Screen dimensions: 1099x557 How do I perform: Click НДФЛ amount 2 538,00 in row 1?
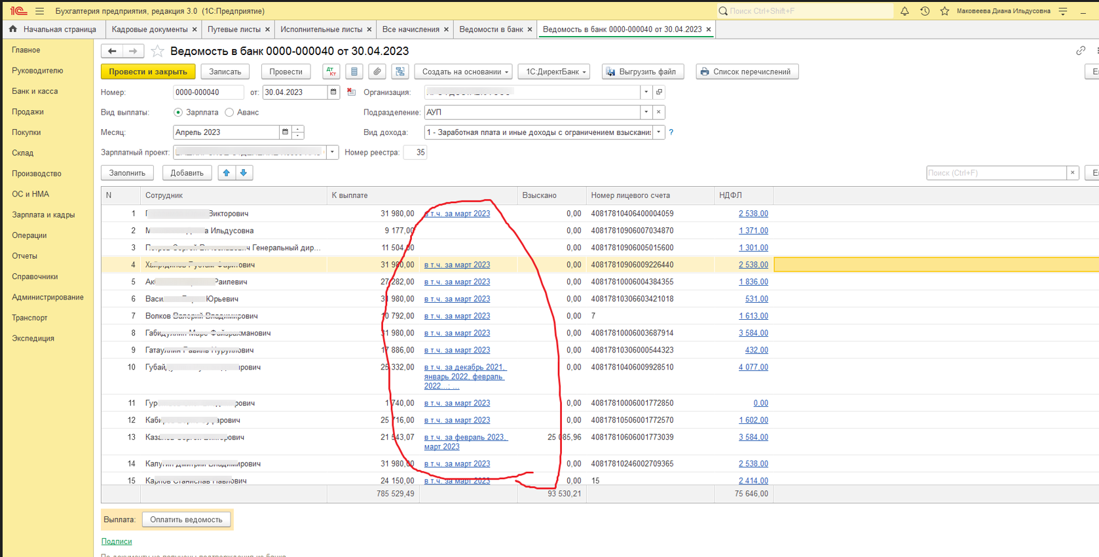click(x=753, y=214)
